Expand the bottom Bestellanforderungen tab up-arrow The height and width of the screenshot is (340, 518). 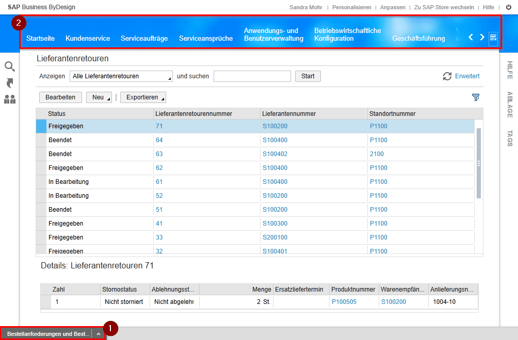click(98, 334)
